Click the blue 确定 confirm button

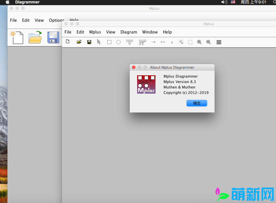pos(197,103)
